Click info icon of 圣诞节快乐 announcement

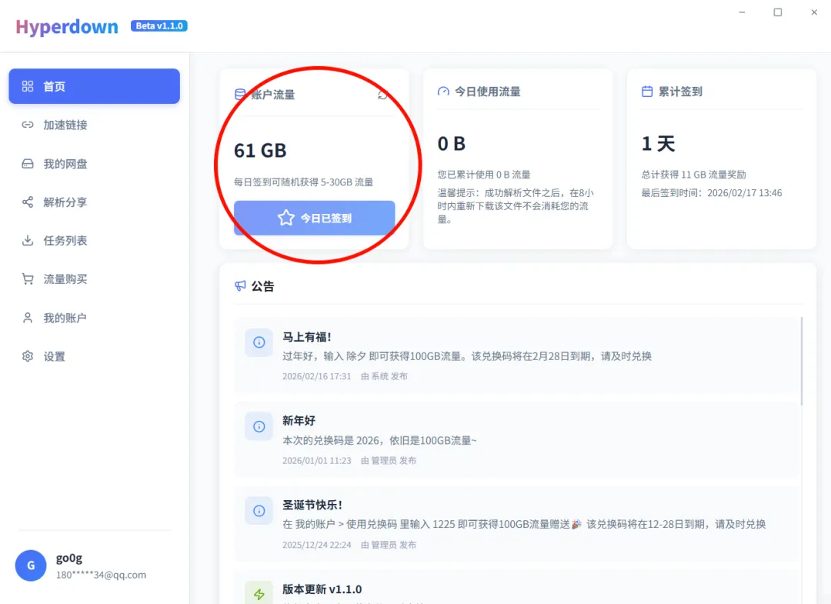click(259, 510)
